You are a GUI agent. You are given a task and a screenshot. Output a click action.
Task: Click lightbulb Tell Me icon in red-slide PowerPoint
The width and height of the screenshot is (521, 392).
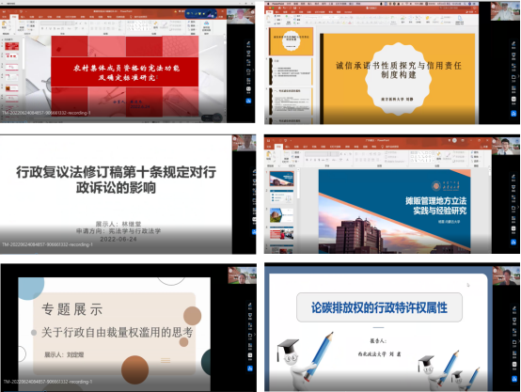click(x=131, y=16)
